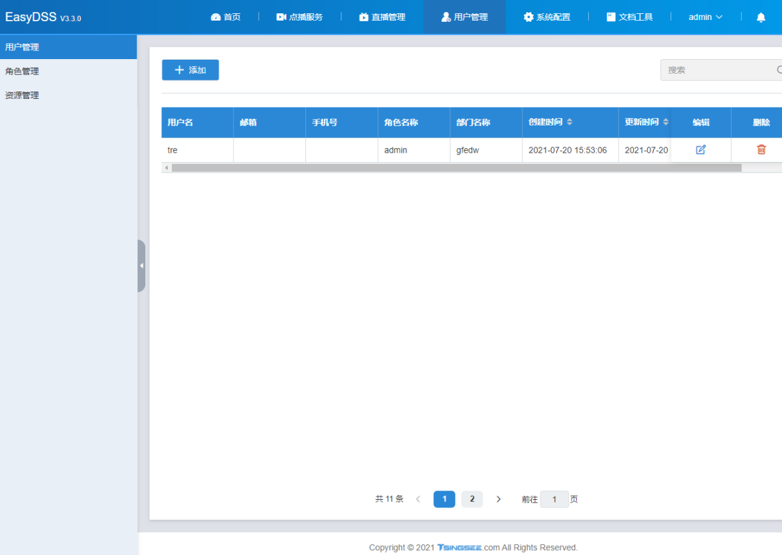The width and height of the screenshot is (782, 555).
Task: Click the 添加 button
Action: (x=190, y=70)
